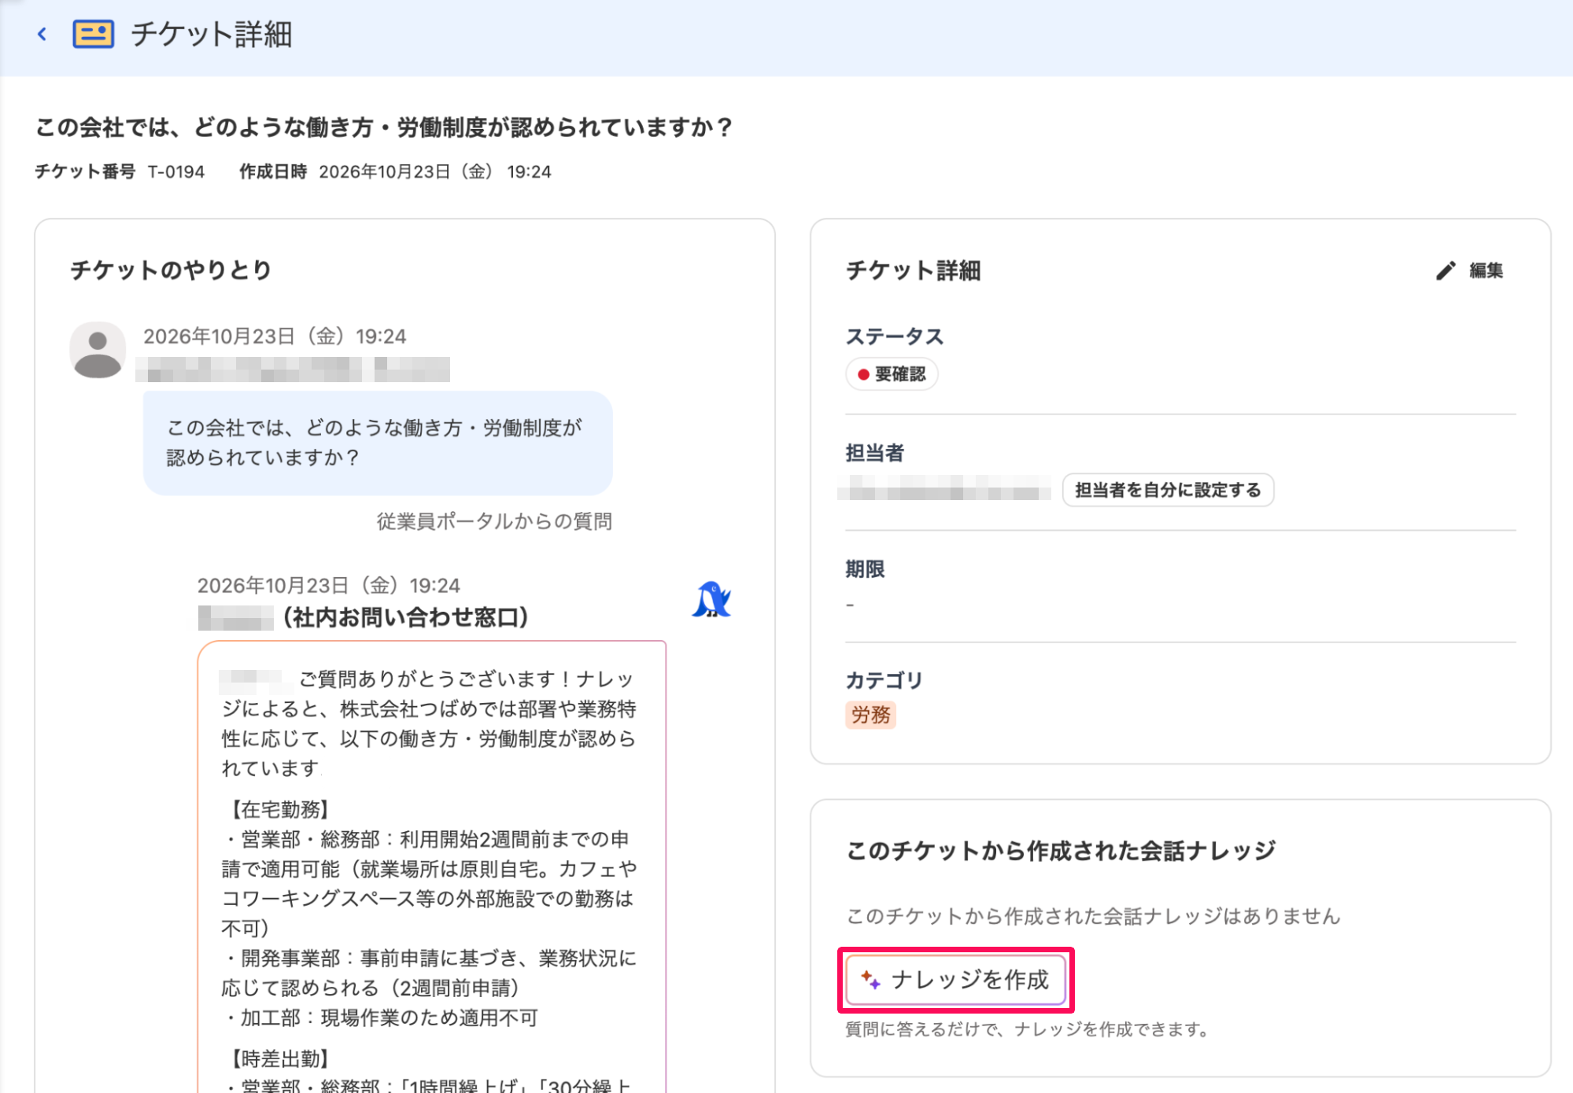Click the blue bird bot avatar

pos(711,600)
